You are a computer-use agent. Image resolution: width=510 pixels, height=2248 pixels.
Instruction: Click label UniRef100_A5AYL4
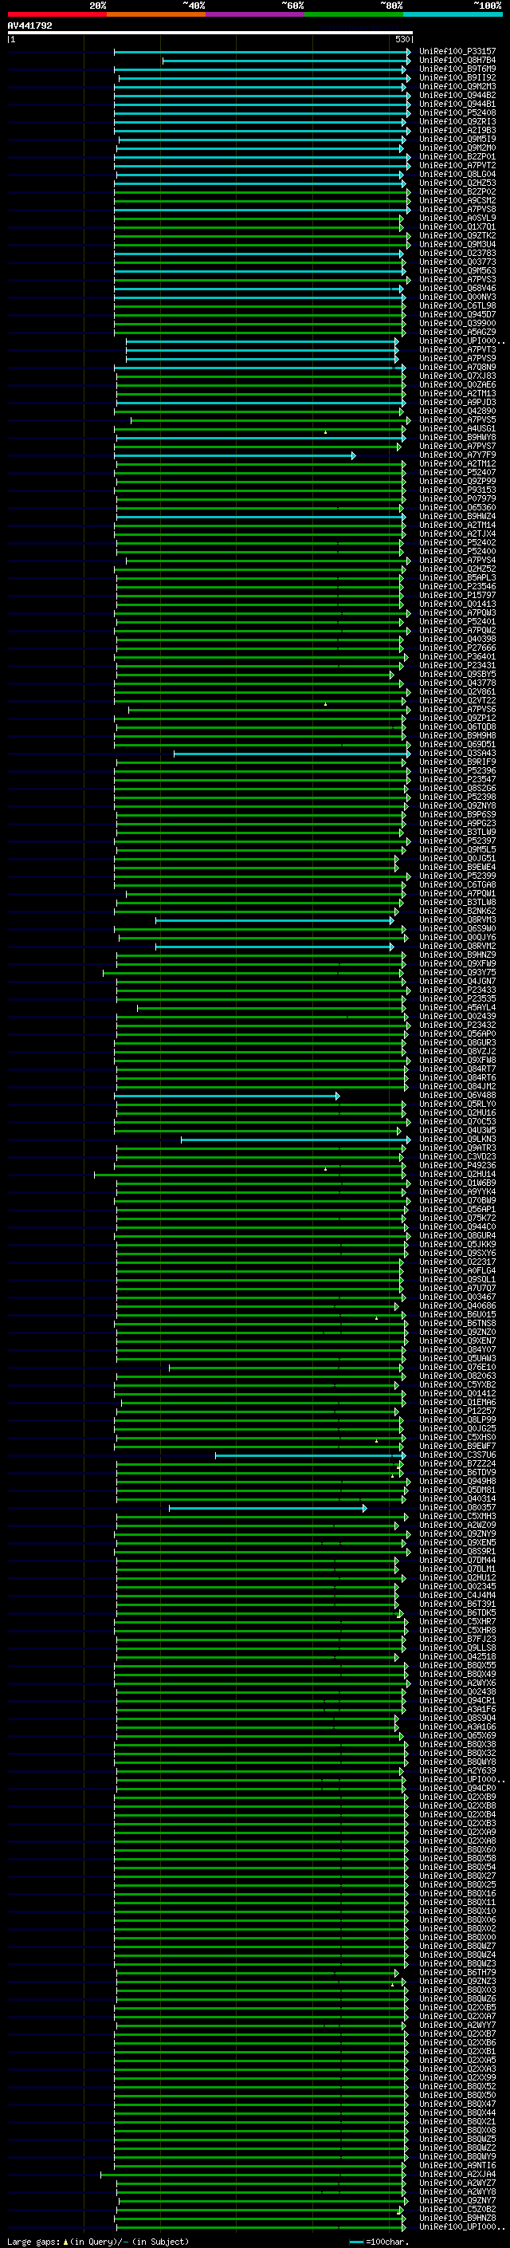click(x=457, y=1008)
